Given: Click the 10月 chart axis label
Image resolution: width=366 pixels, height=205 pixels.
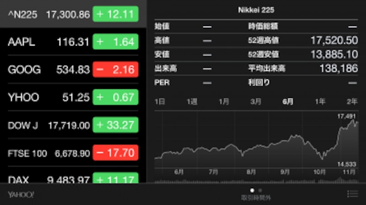Looking at the screenshot, I should pos(319,172).
